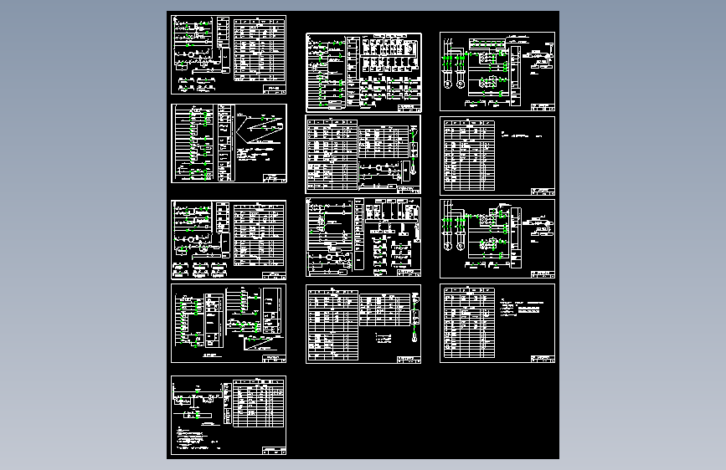Select the lone bottom sheet in the left column
The height and width of the screenshot is (470, 726).
point(229,416)
